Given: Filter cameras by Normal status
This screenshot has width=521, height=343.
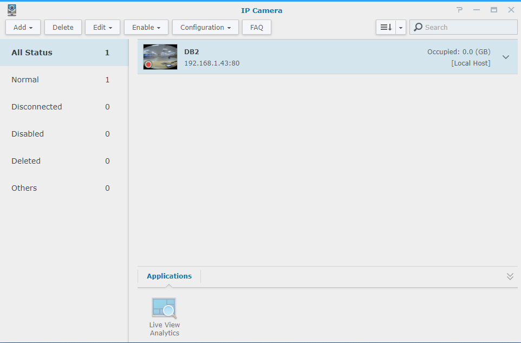Looking at the screenshot, I should coord(64,80).
